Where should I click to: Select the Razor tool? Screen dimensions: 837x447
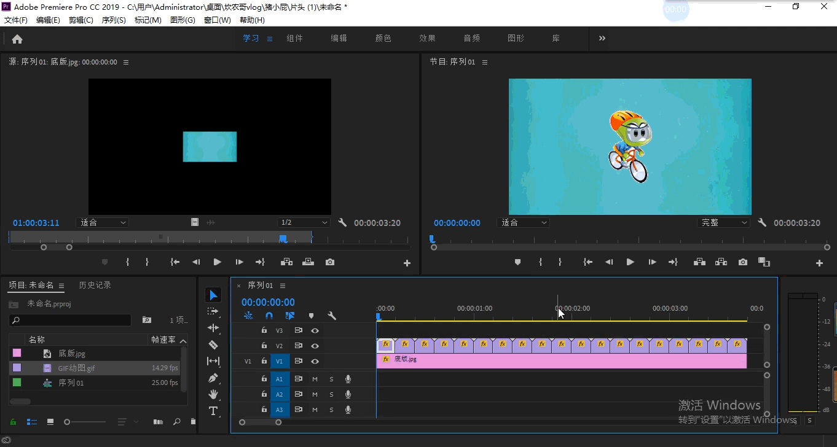(213, 344)
